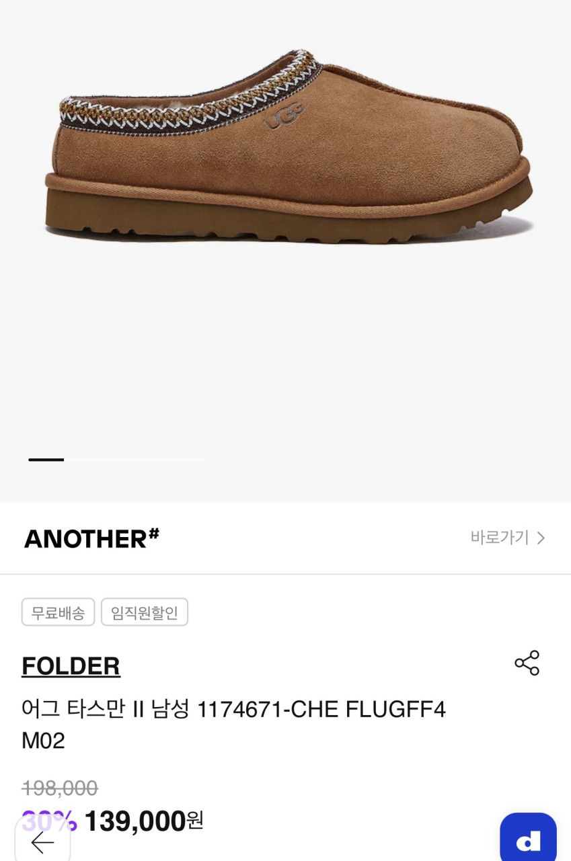This screenshot has height=861, width=571.
Task: Select the 임직원할인 tag
Action: point(145,612)
